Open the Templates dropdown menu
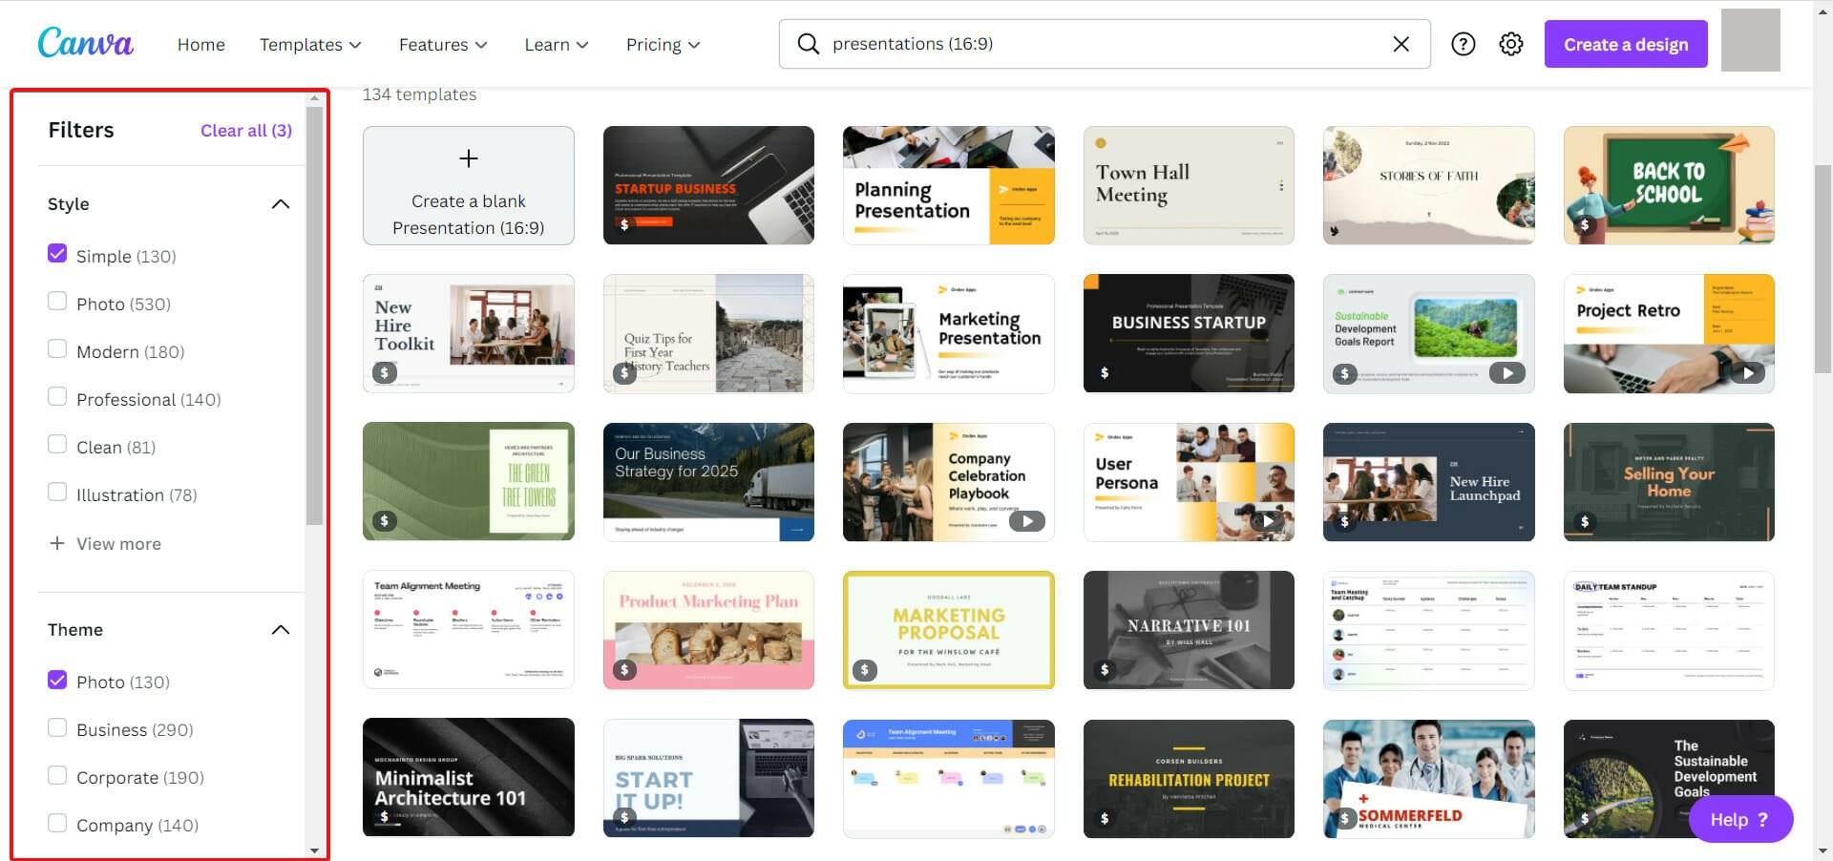The image size is (1833, 861). point(310,45)
